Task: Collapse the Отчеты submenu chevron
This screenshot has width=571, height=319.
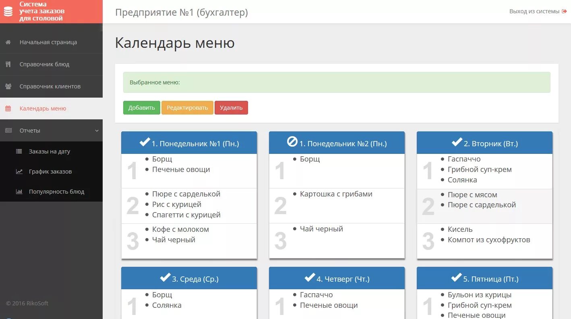Action: [97, 131]
